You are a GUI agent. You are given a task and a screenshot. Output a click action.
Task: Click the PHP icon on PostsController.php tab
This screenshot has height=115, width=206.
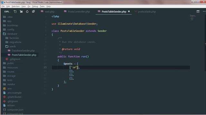(x=65, y=11)
